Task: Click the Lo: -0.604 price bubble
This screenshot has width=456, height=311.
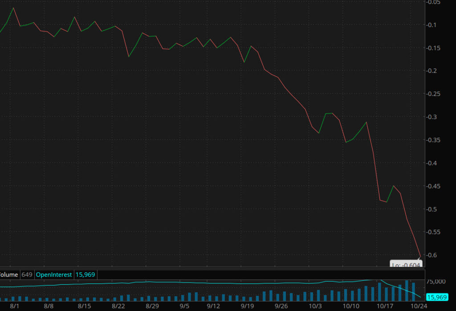Action: click(x=406, y=264)
